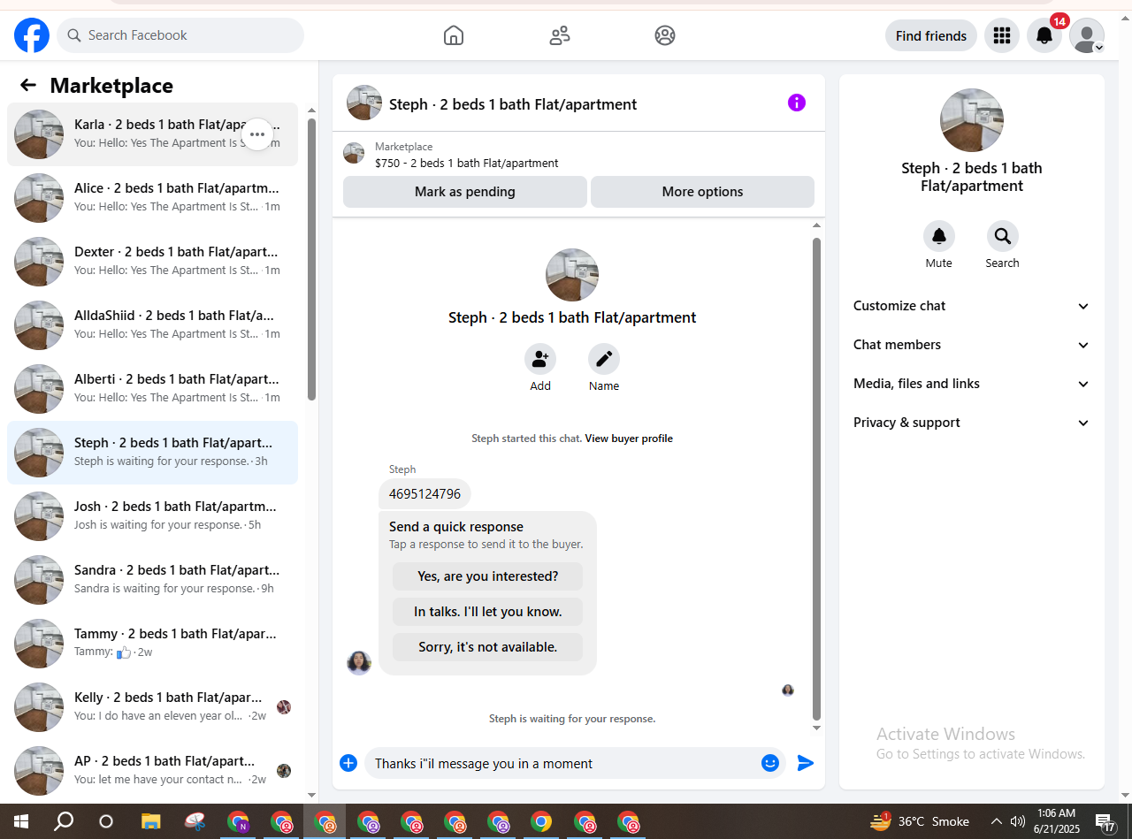Open the taskbar volume speaker icon
This screenshot has height=839, width=1132.
(x=1018, y=821)
